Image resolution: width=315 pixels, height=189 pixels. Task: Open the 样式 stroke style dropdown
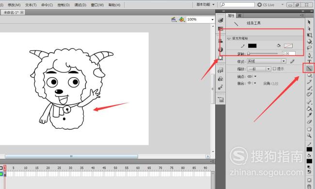coord(267,61)
